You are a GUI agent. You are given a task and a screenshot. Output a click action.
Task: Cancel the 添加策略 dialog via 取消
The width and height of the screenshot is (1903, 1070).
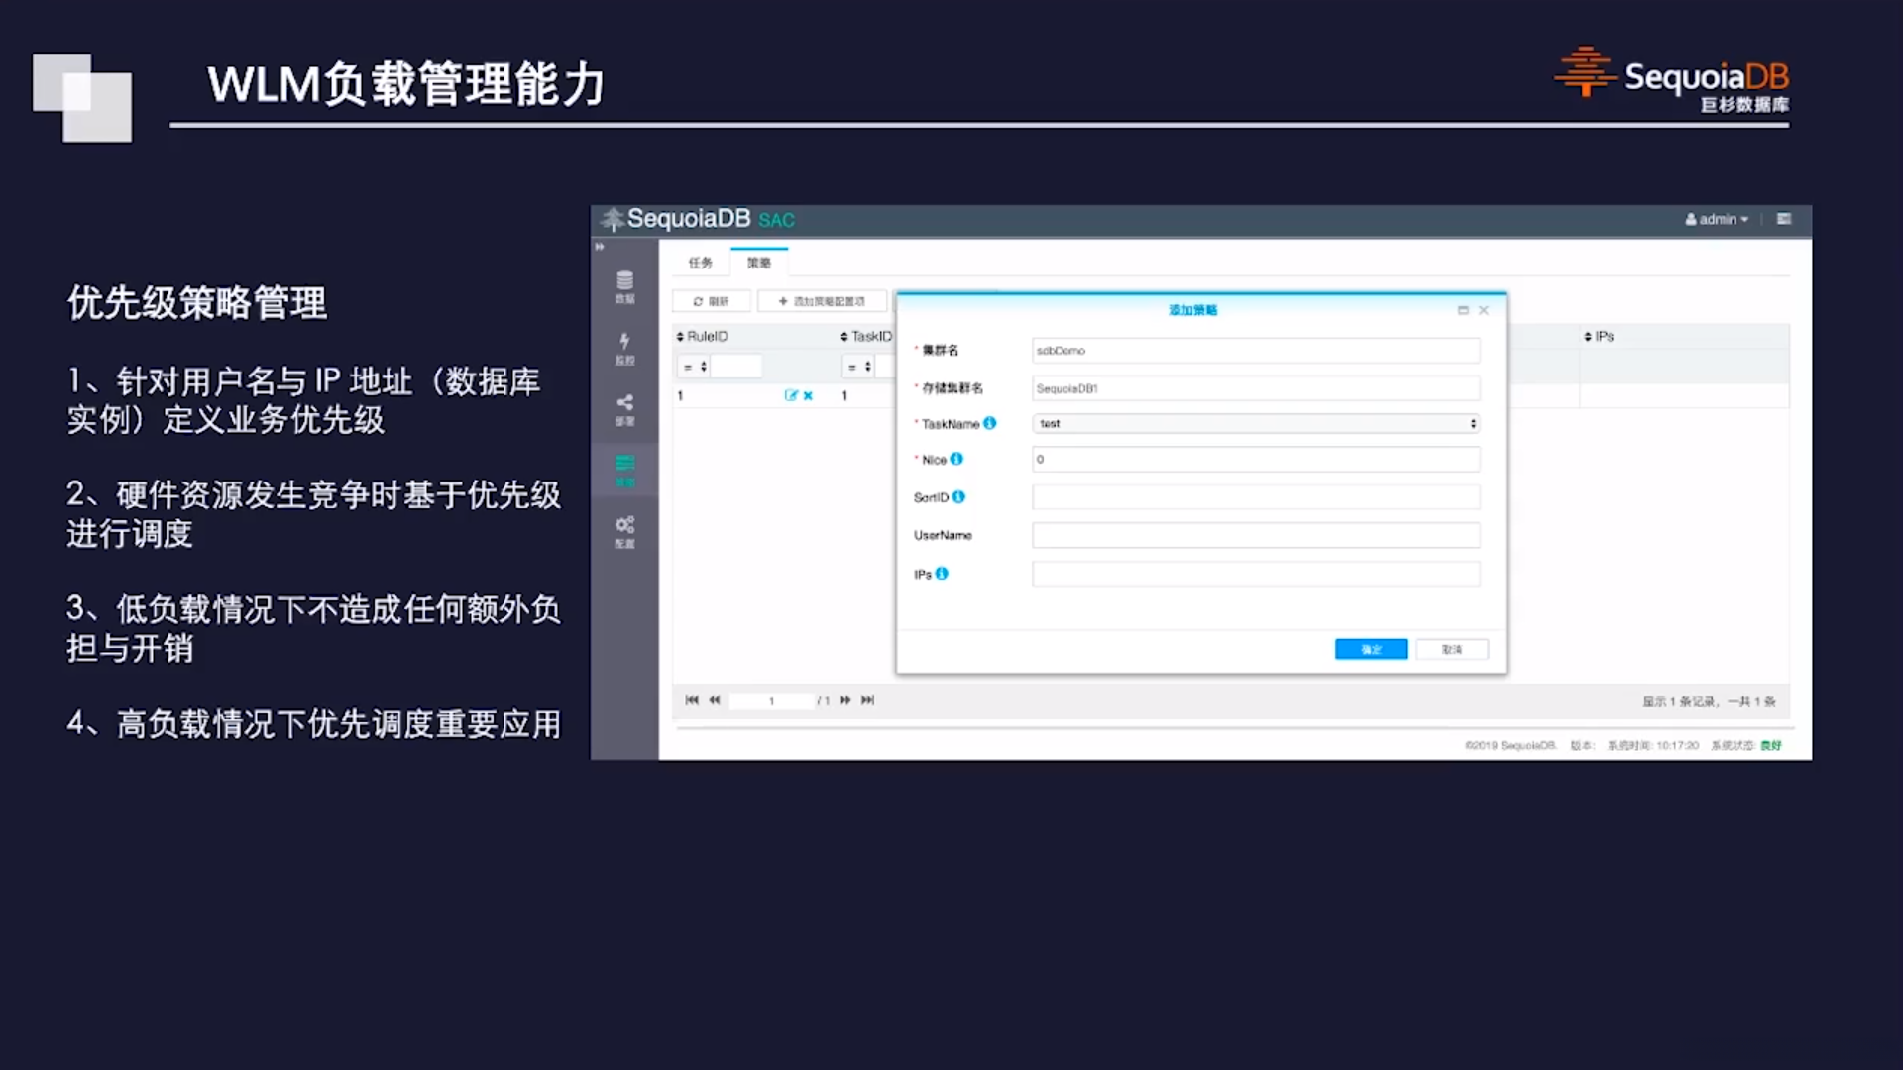click(x=1451, y=649)
